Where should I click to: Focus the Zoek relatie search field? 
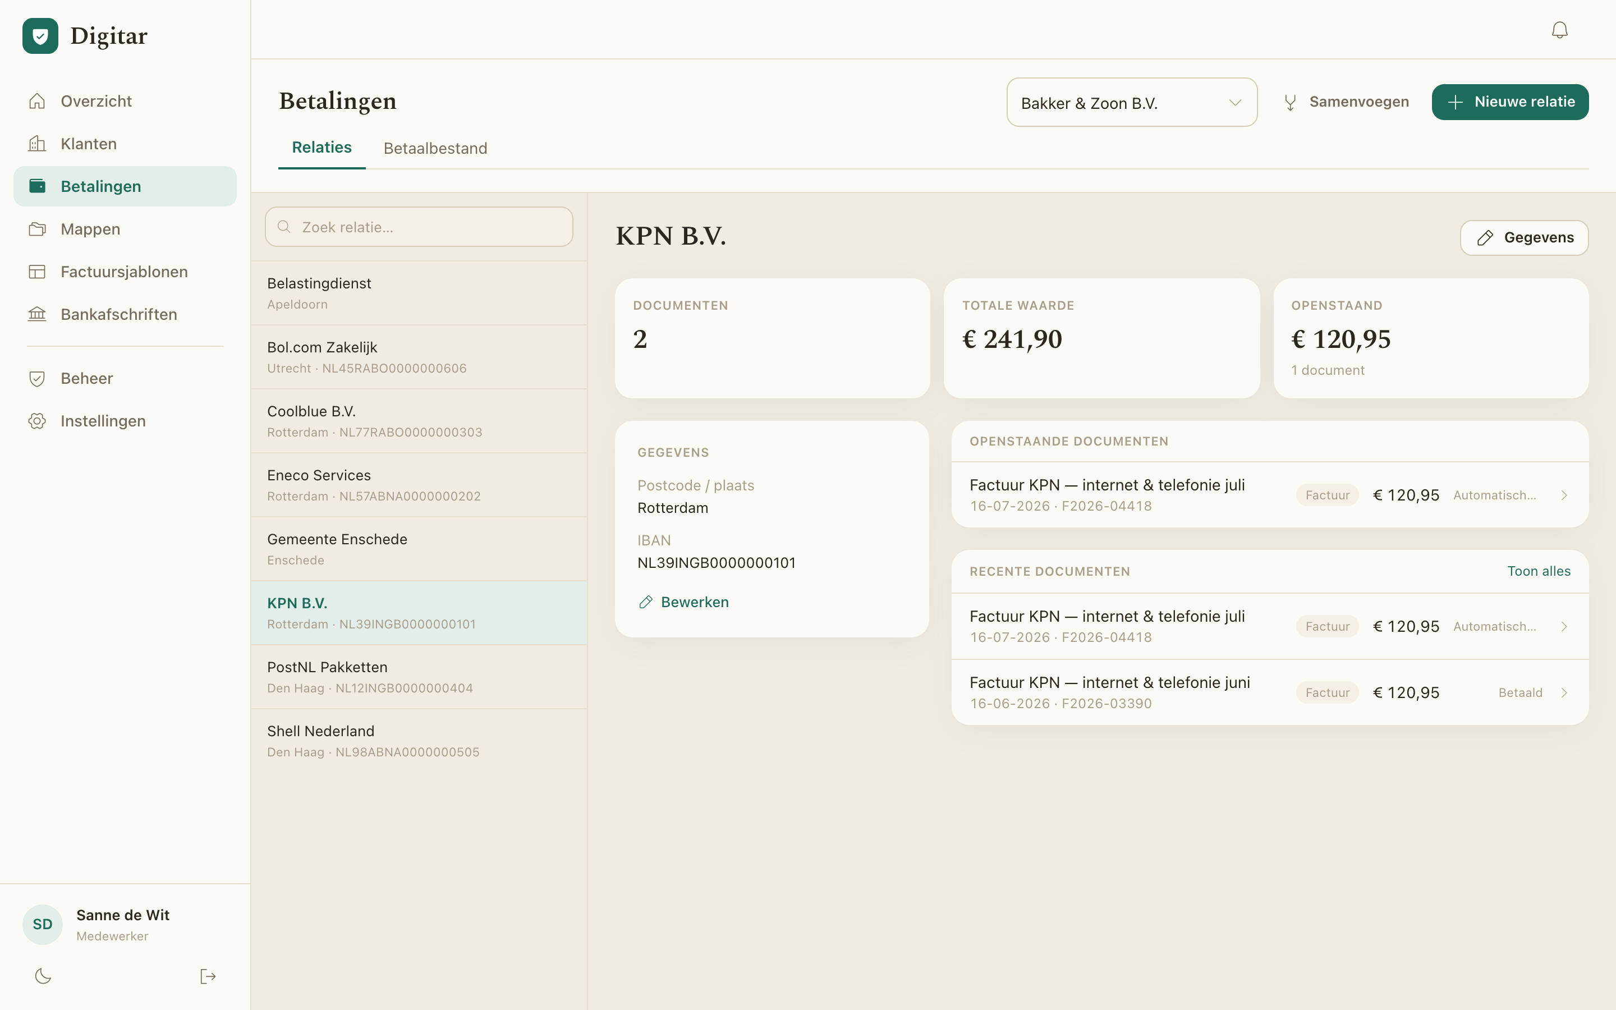[x=419, y=227]
